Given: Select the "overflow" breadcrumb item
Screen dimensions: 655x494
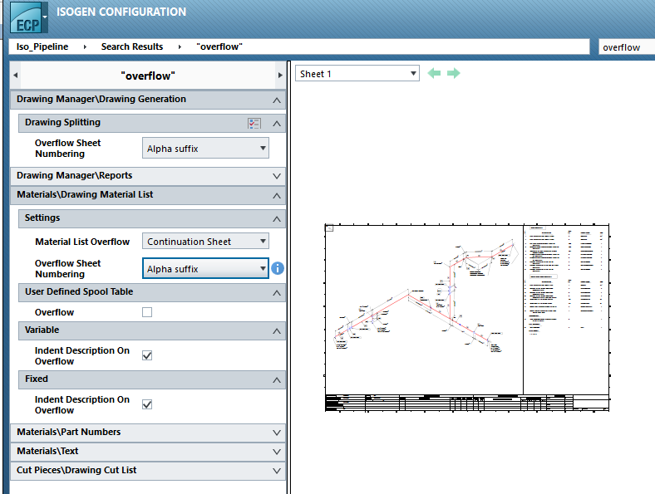Looking at the screenshot, I should 219,46.
